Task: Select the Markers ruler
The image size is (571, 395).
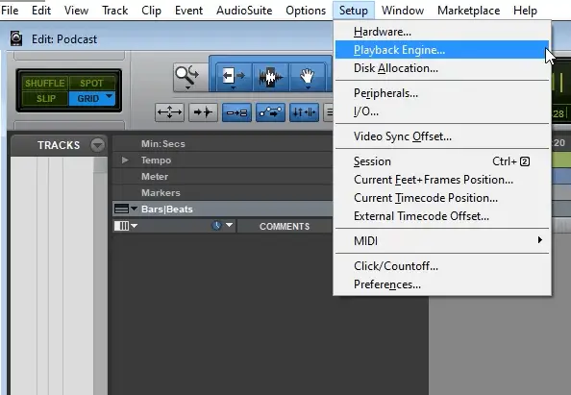Action: pos(222,192)
